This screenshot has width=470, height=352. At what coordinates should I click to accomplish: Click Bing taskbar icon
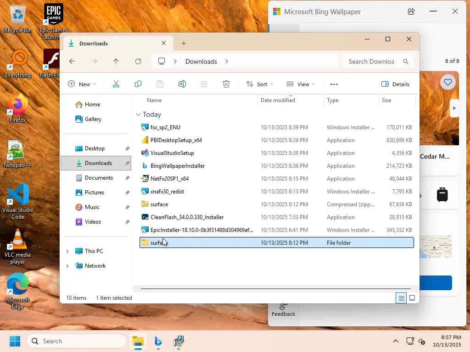(158, 341)
